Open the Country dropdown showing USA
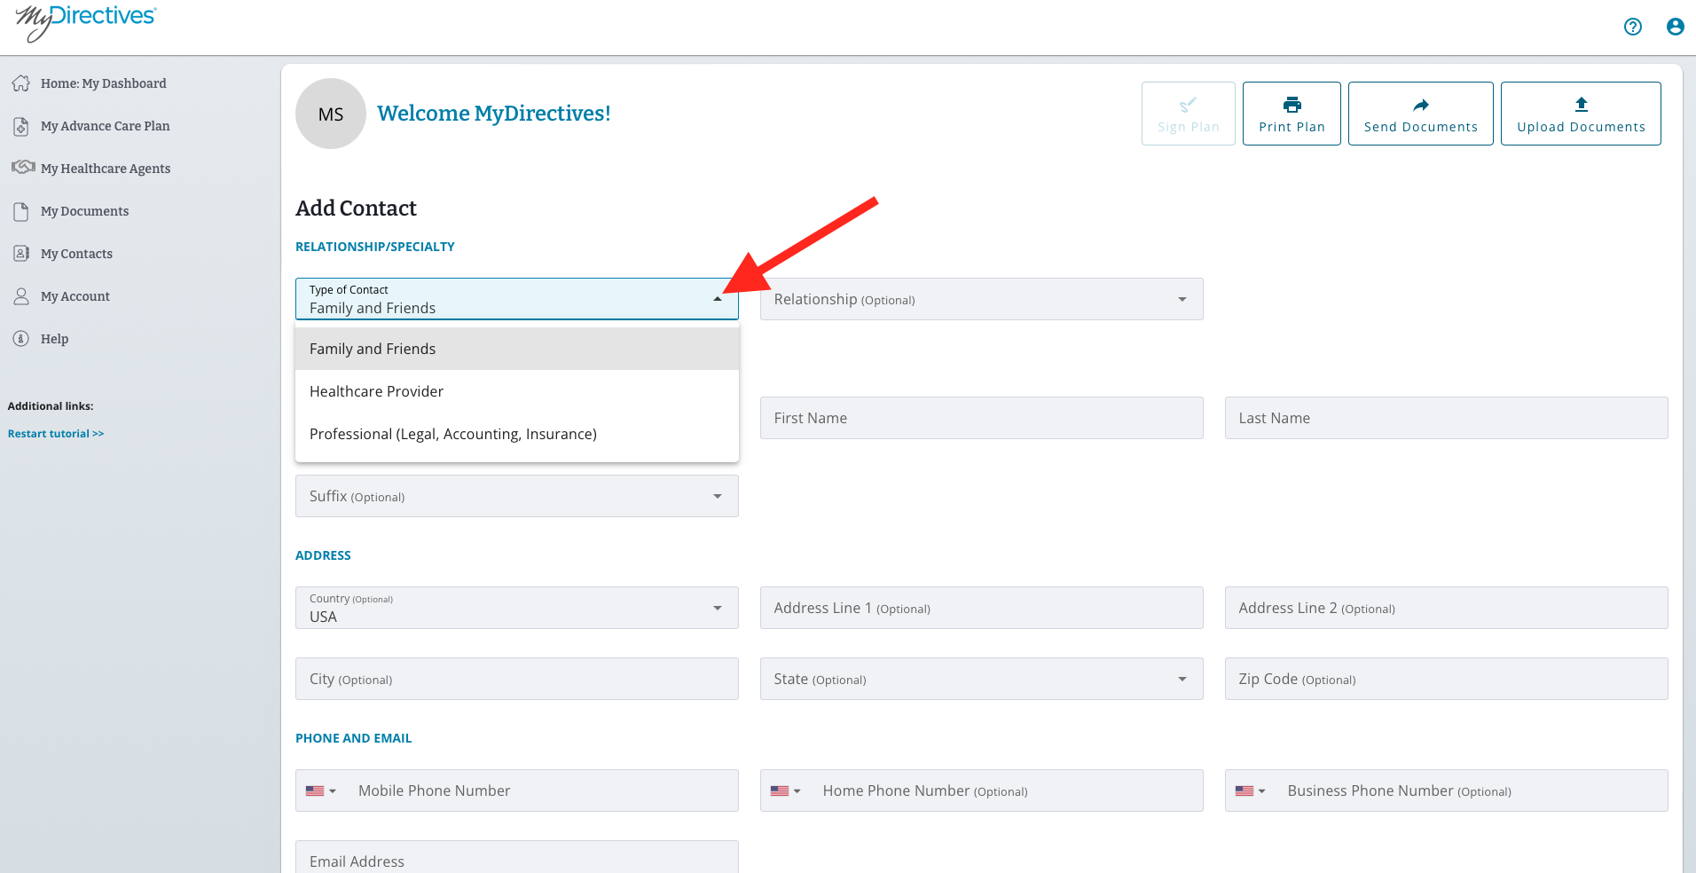The image size is (1696, 873). (517, 608)
